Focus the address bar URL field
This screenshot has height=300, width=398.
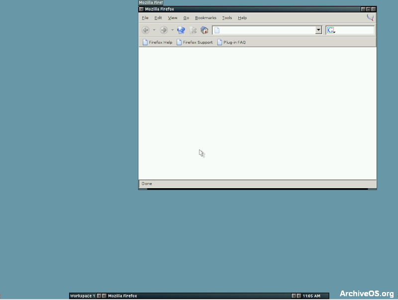coord(264,30)
